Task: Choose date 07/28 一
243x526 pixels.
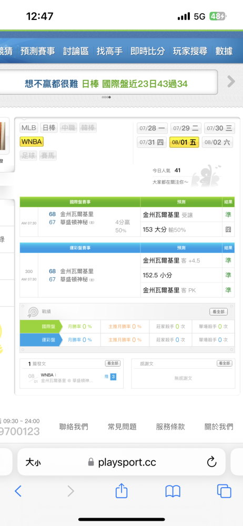Action: click(153, 128)
